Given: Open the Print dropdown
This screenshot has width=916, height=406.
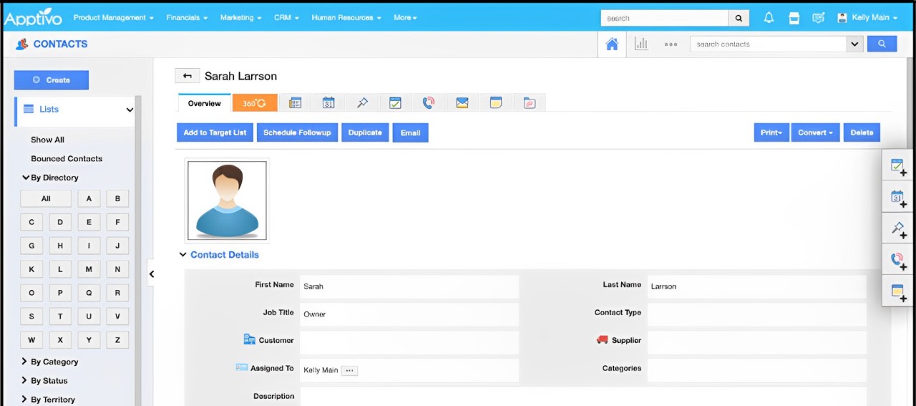Looking at the screenshot, I should pos(771,132).
